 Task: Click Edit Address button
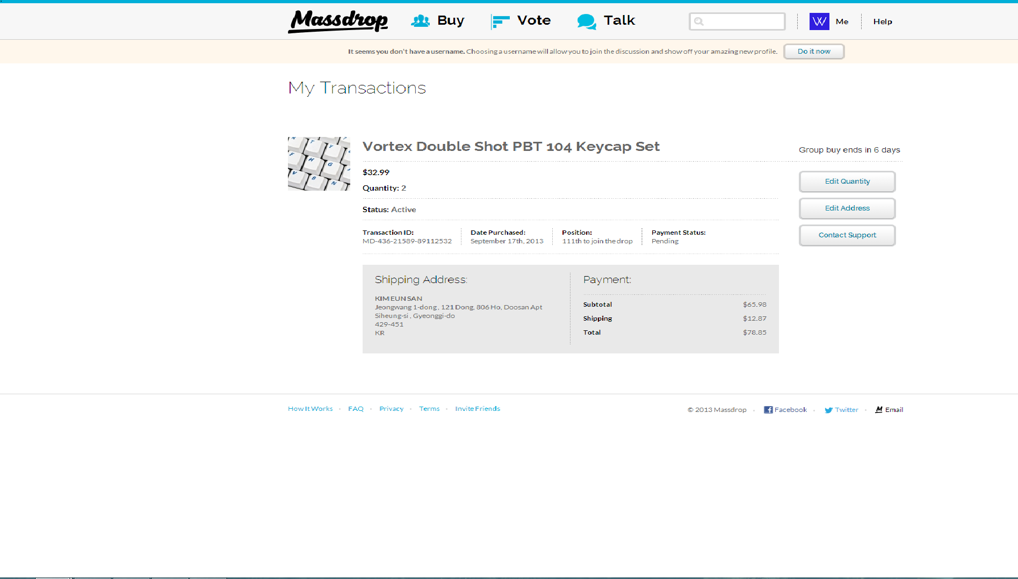(x=847, y=208)
